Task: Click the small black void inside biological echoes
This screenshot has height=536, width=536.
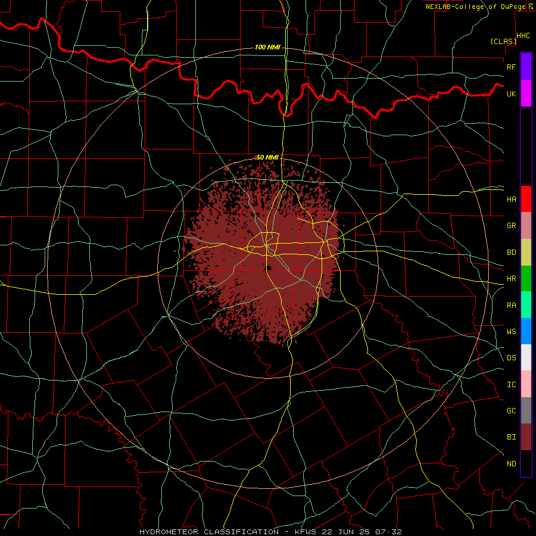Action: coord(269,268)
